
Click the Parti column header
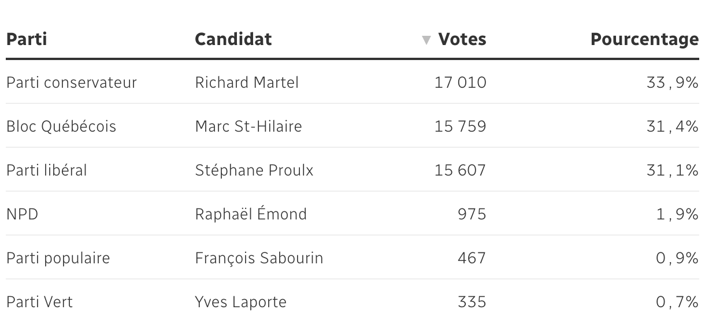click(x=27, y=39)
